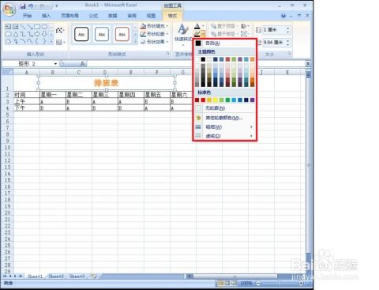The height and width of the screenshot is (290, 379).
Task: Choose the right arrow shape
Action: (x=37, y=34)
